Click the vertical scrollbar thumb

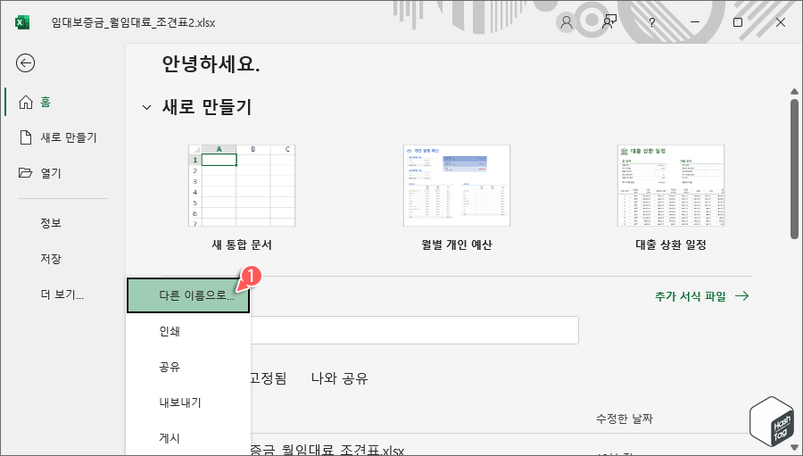click(794, 167)
